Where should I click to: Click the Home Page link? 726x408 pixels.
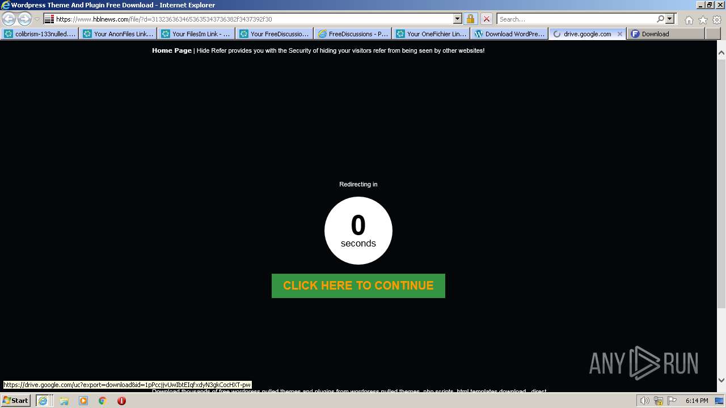pos(172,50)
